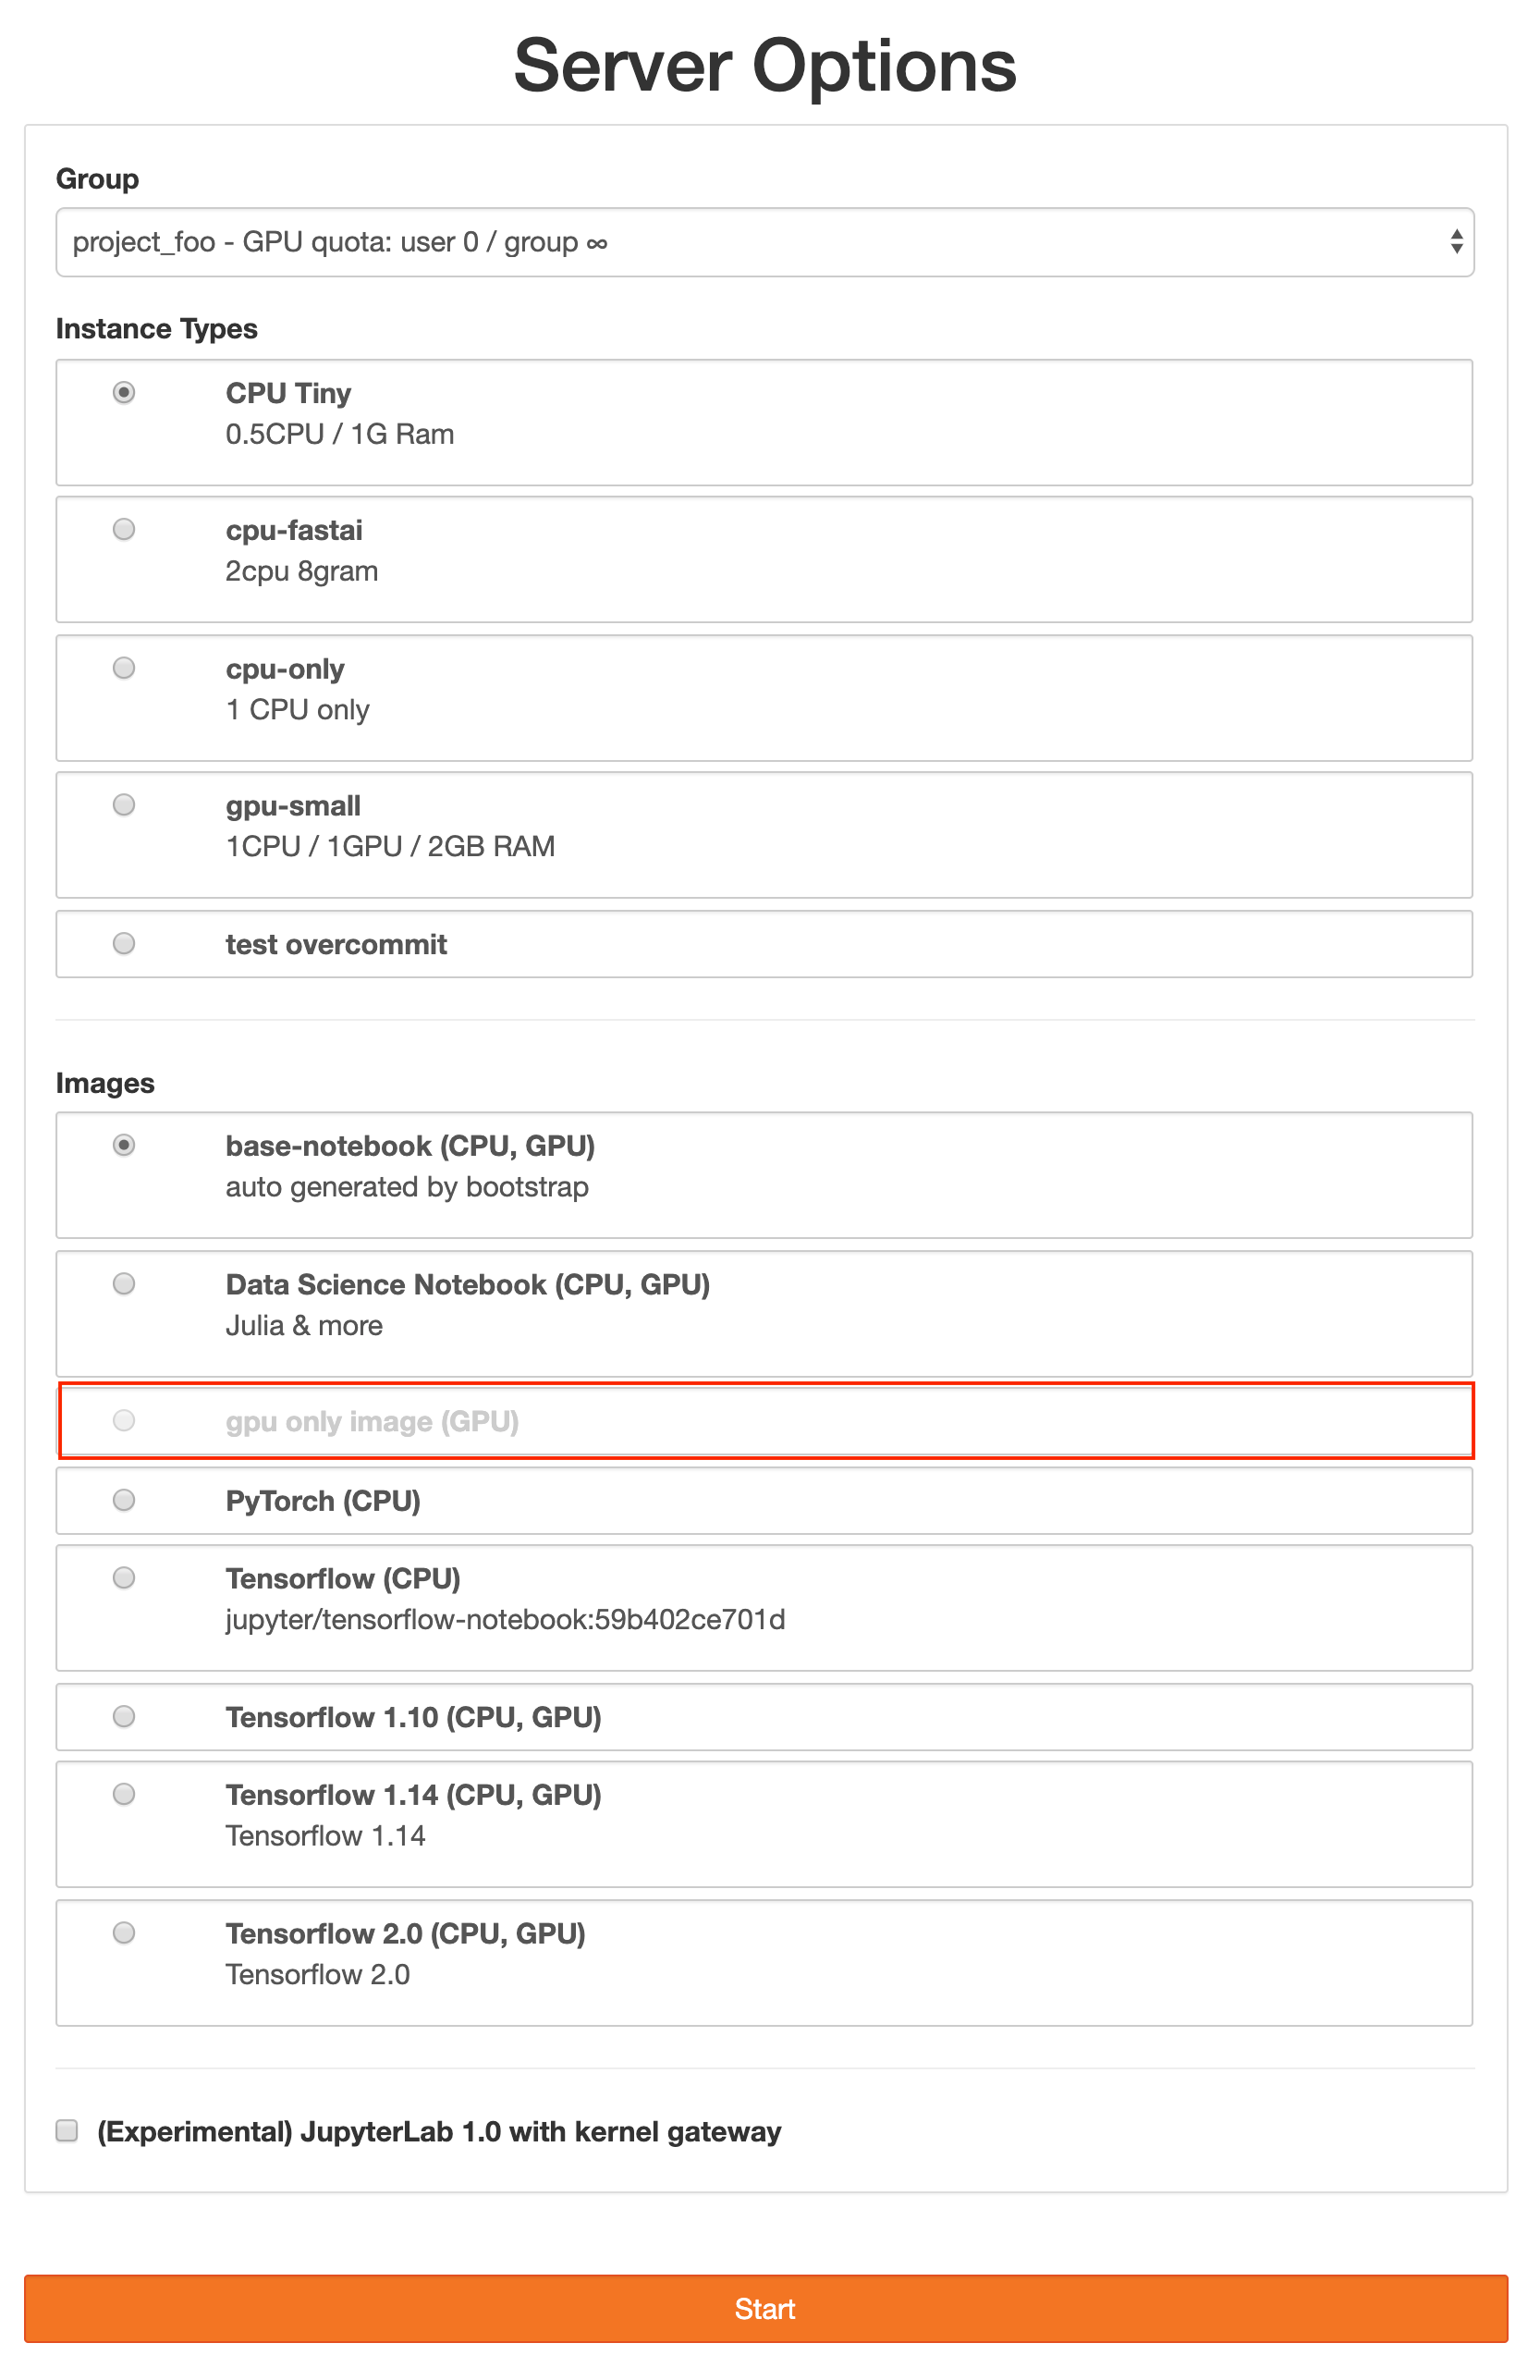
Task: Choose the Tensorflow (CPU) image radio
Action: pyautogui.click(x=124, y=1578)
